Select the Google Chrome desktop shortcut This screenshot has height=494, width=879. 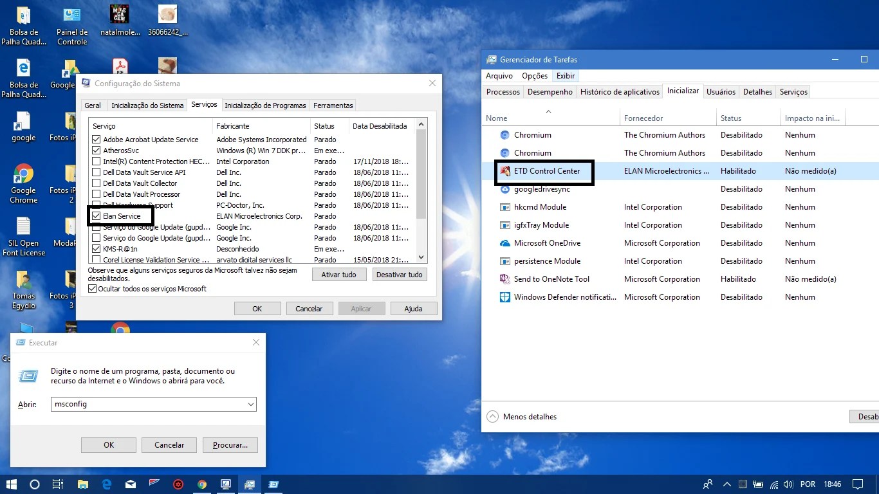(x=24, y=184)
